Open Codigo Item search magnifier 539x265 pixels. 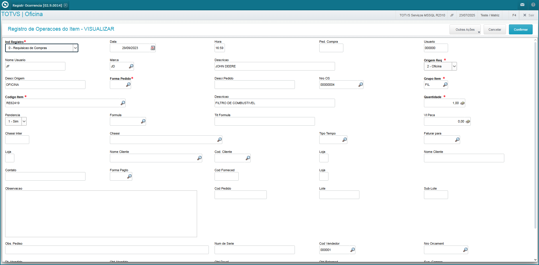(123, 103)
